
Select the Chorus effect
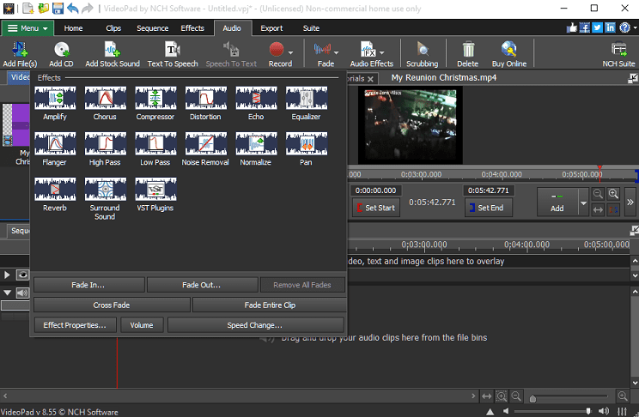pyautogui.click(x=105, y=104)
